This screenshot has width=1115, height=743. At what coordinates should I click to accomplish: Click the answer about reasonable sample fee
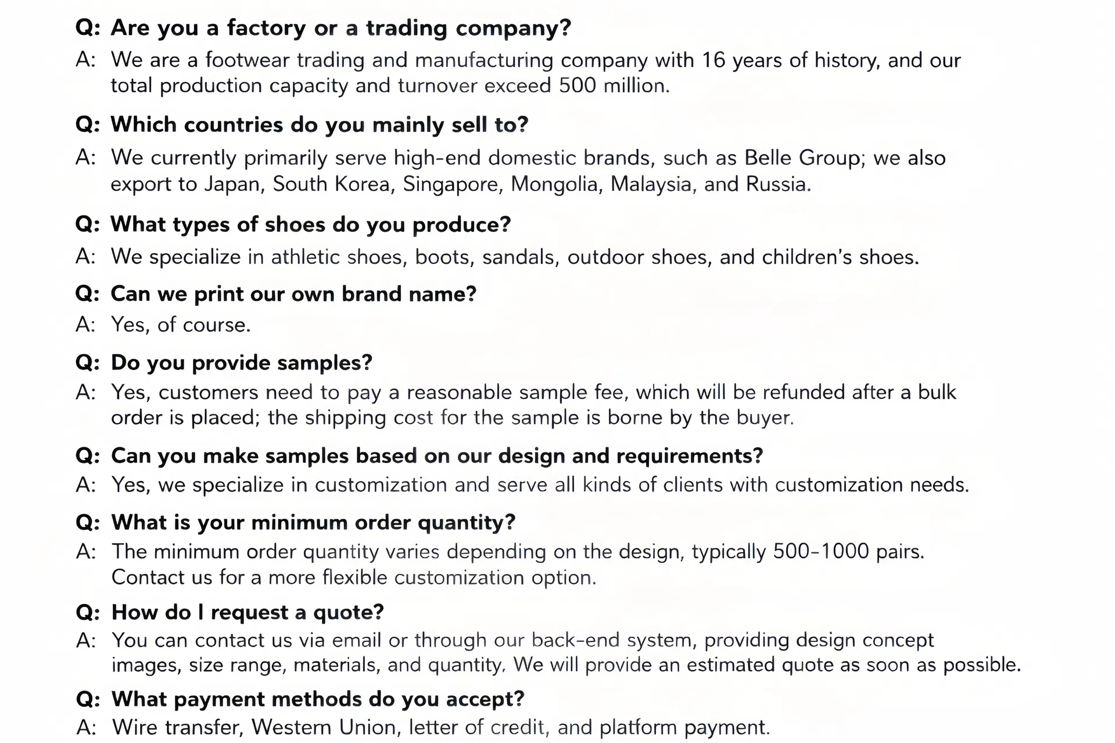pos(533,405)
